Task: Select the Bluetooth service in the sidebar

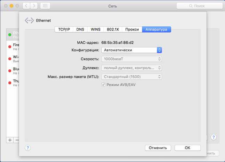Action: (x=13, y=71)
